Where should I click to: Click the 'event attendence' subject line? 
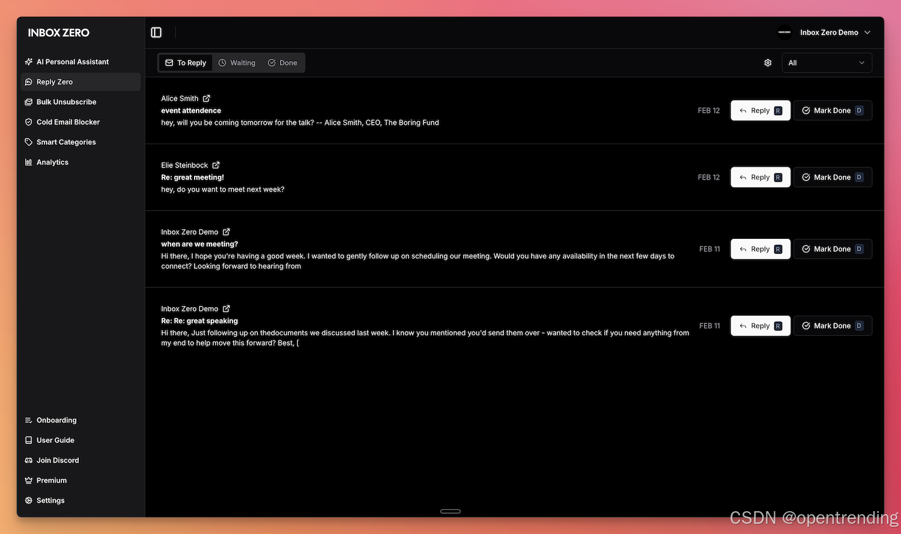tap(191, 110)
